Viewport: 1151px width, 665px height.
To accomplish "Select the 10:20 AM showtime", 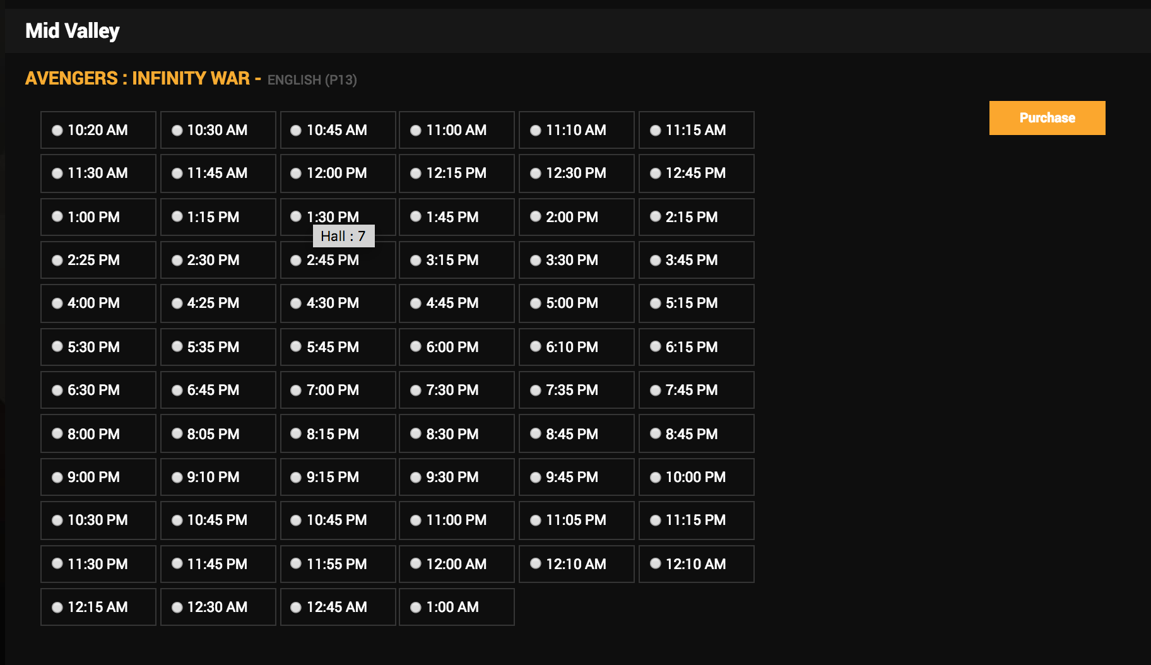I will click(x=57, y=131).
